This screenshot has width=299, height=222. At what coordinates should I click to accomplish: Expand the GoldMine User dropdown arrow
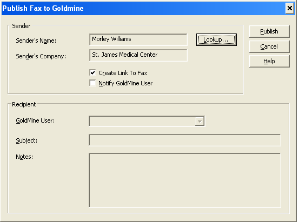coord(200,121)
